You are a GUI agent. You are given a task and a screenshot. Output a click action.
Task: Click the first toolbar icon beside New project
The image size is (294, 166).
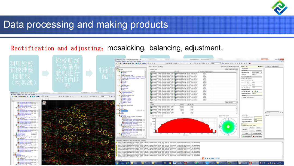click(x=117, y=63)
